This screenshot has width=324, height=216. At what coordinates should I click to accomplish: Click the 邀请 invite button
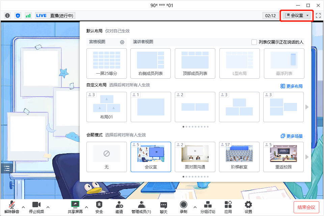tap(119, 207)
